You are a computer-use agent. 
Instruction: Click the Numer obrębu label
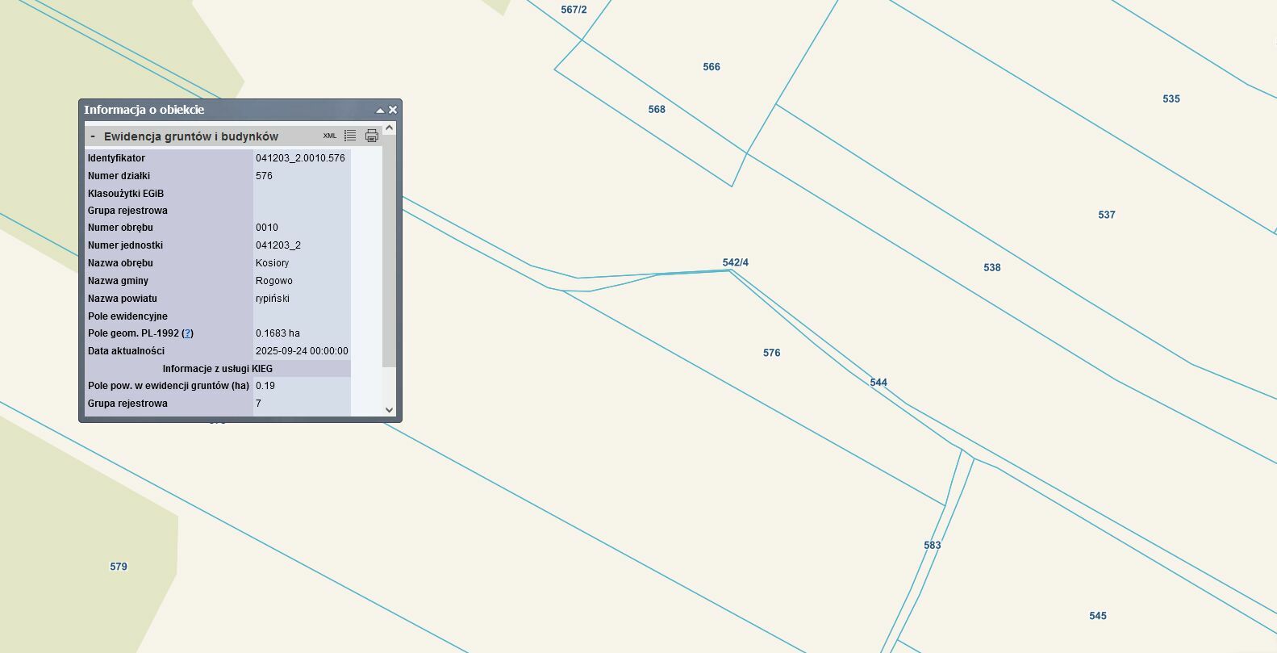[x=120, y=228]
